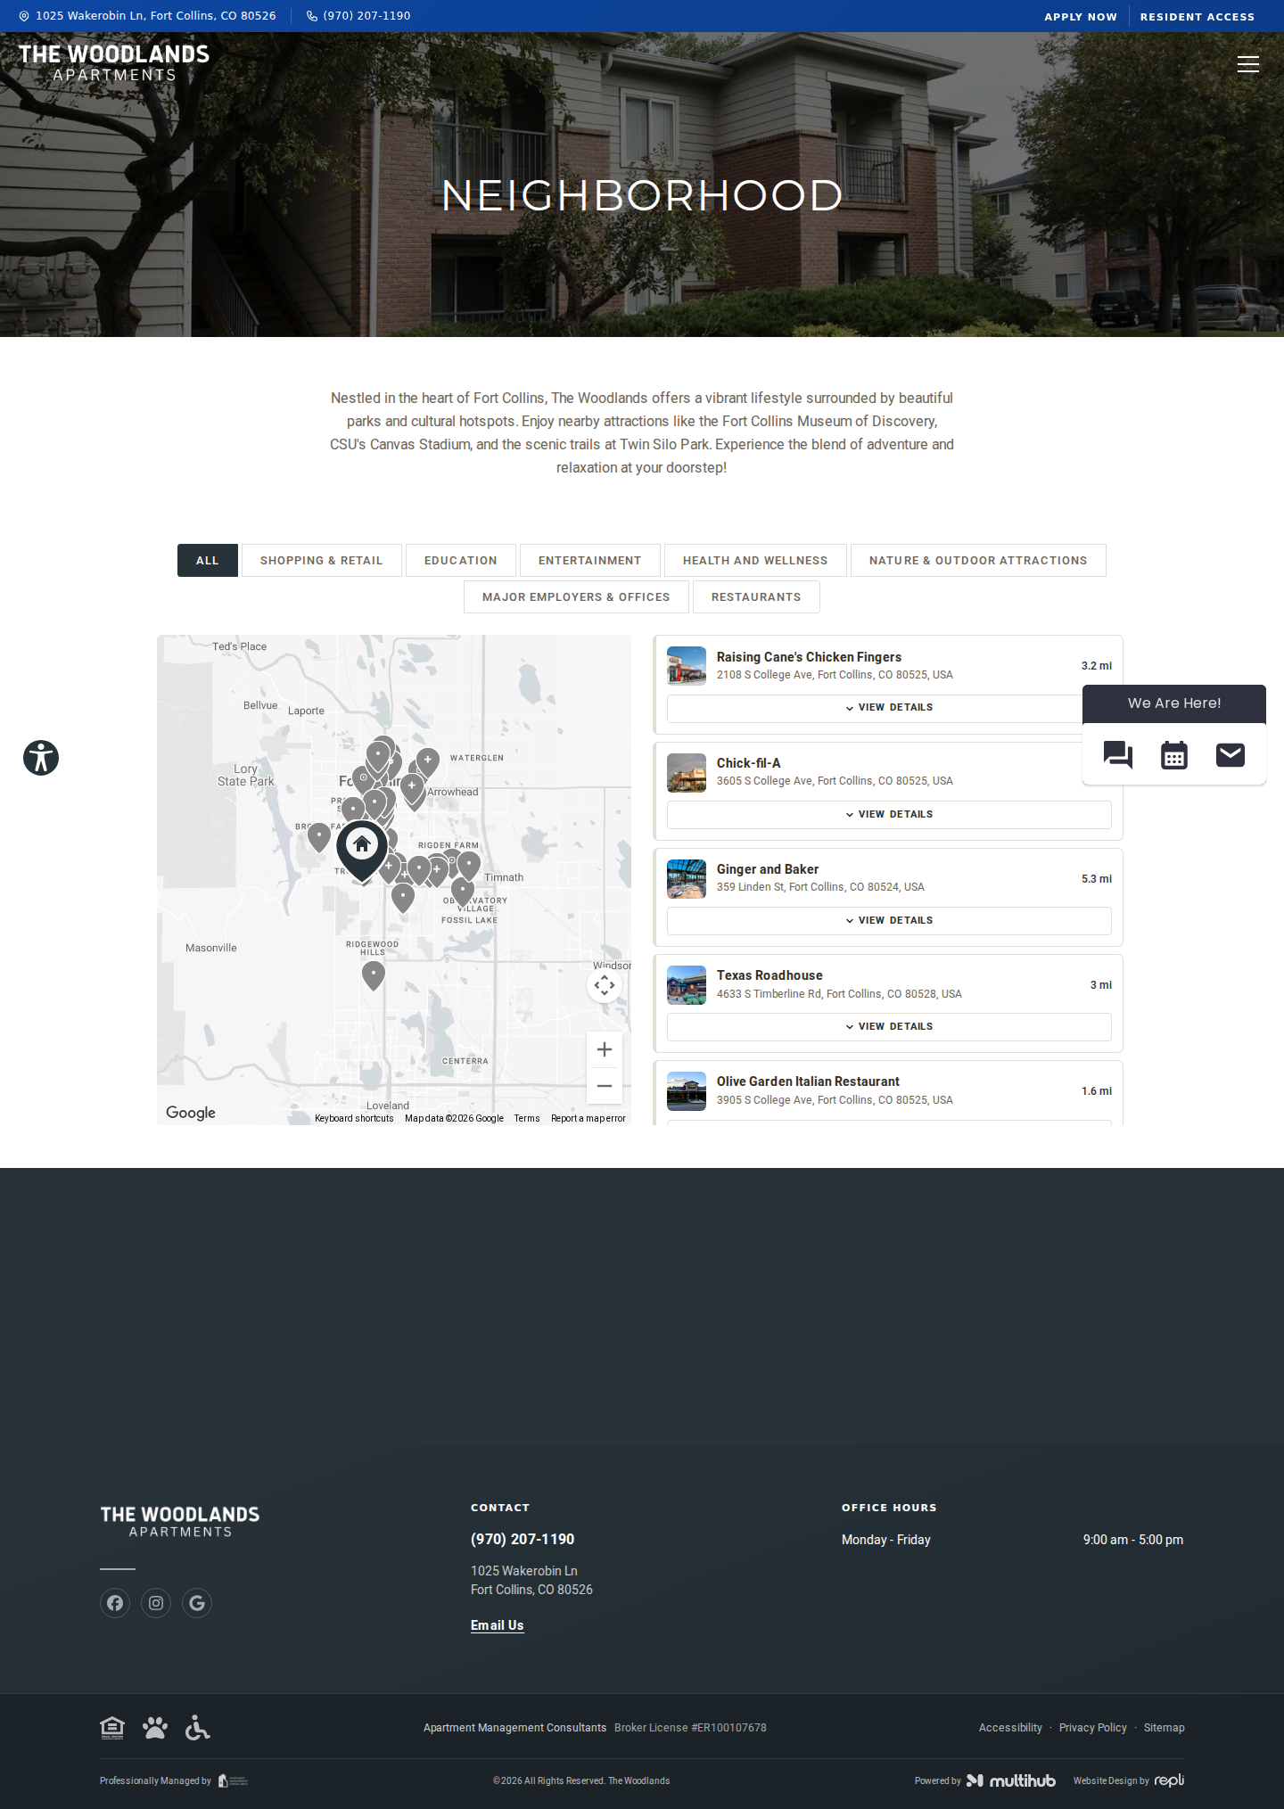1284x1809 pixels.
Task: Expand View Details for Texas Roadhouse
Action: coord(889,1027)
